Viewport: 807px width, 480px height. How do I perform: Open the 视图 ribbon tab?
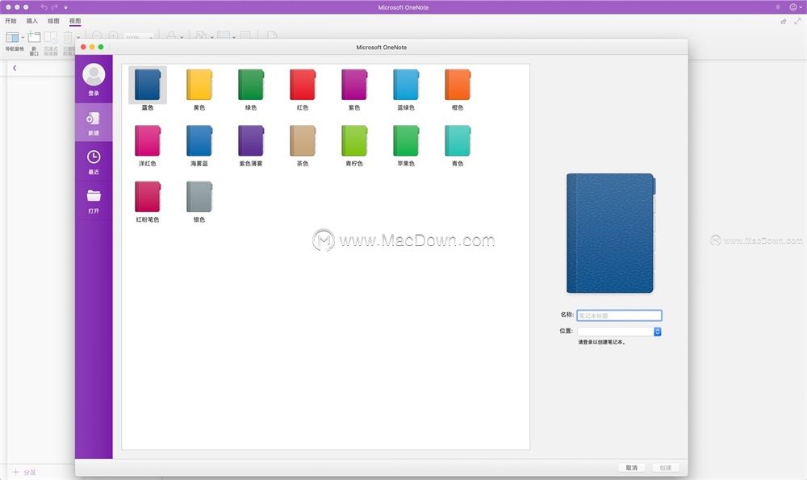75,21
